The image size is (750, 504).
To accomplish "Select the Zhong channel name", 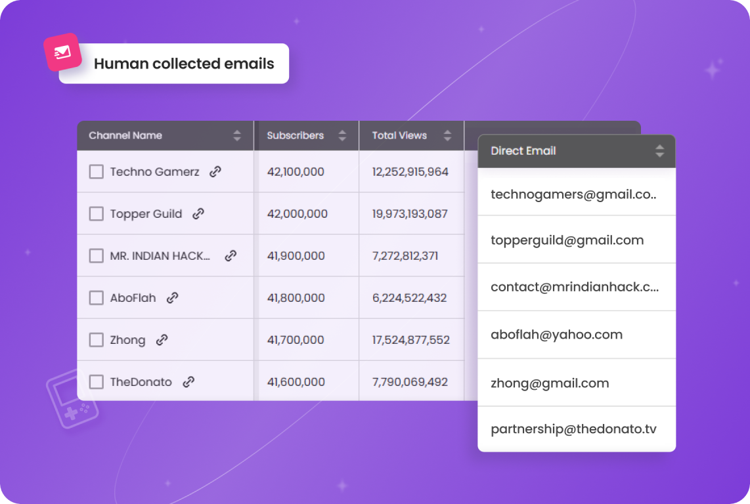I will (x=127, y=340).
